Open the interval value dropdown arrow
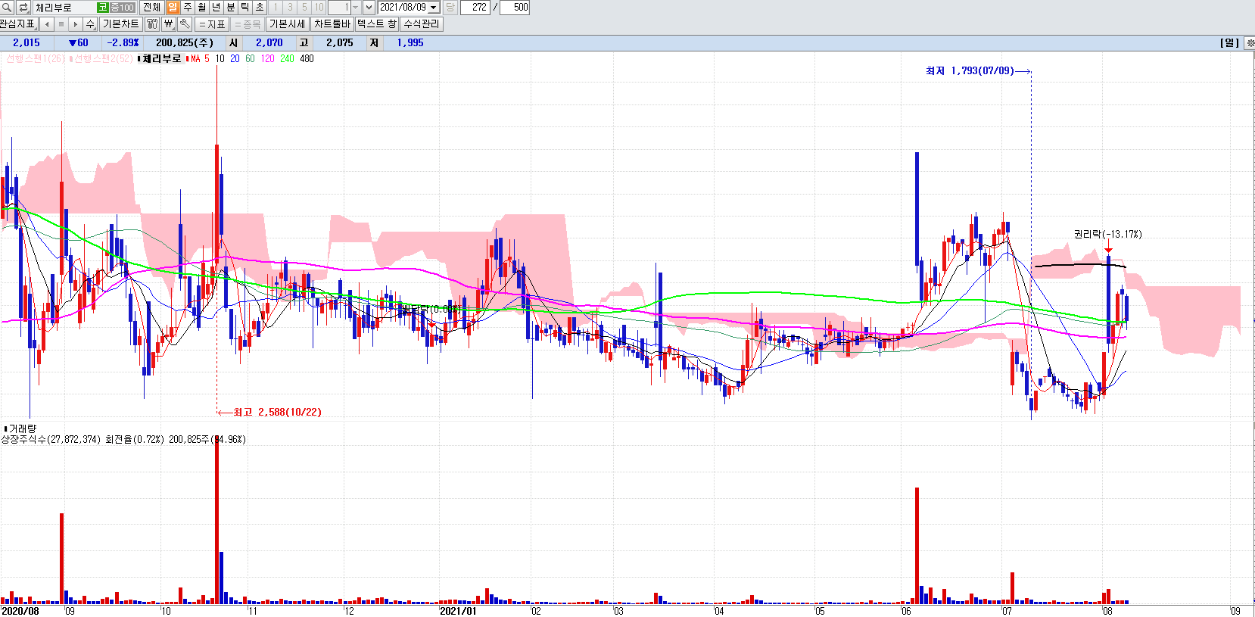The height and width of the screenshot is (617, 1255). (356, 8)
